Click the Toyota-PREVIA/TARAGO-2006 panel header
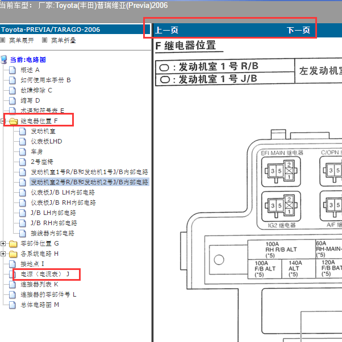Screen dimensions: 342x342 [75, 29]
